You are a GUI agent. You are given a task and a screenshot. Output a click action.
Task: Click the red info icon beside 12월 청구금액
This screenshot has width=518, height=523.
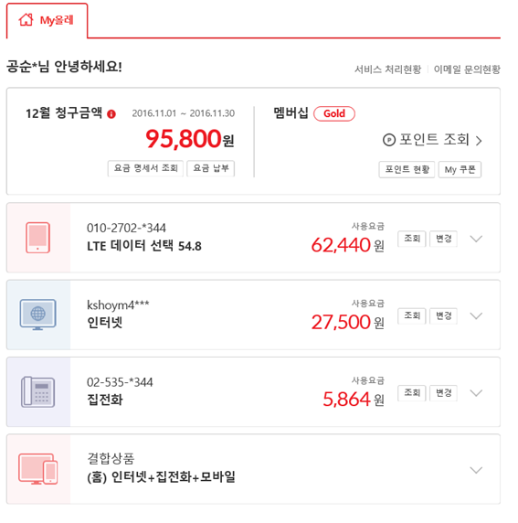tap(111, 114)
